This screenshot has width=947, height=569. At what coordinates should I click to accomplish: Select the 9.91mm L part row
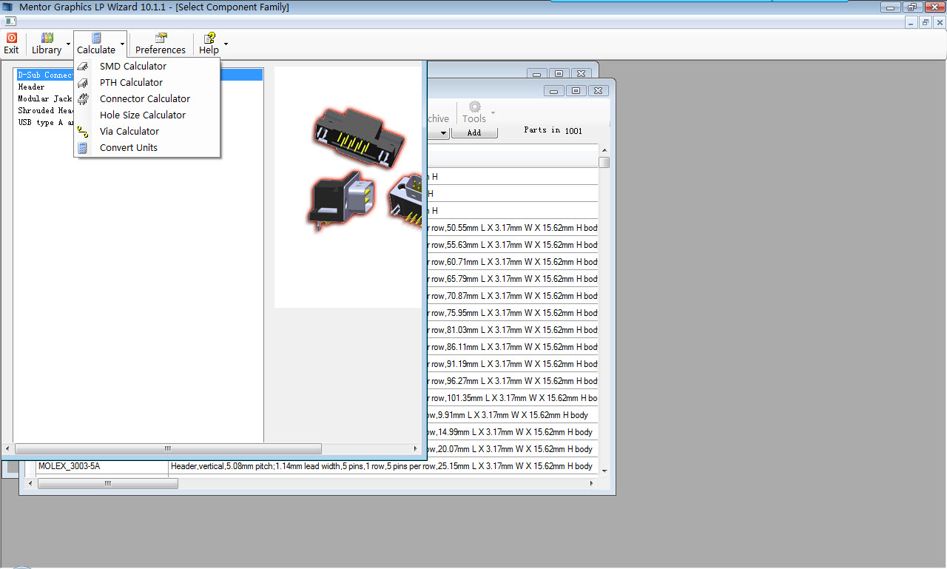(513, 415)
